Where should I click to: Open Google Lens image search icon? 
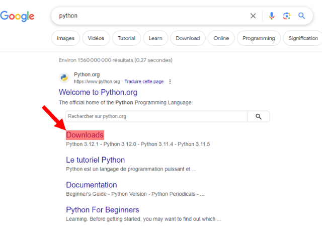click(x=287, y=16)
